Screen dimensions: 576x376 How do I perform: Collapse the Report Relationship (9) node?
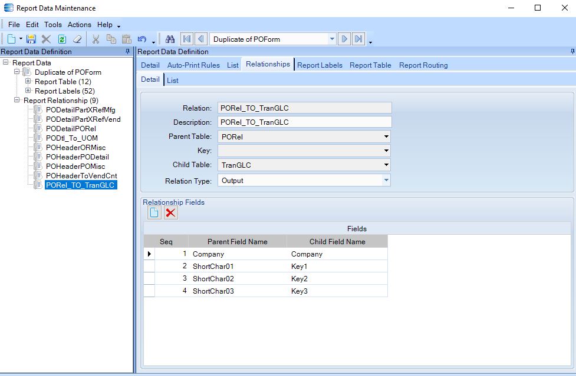[17, 100]
